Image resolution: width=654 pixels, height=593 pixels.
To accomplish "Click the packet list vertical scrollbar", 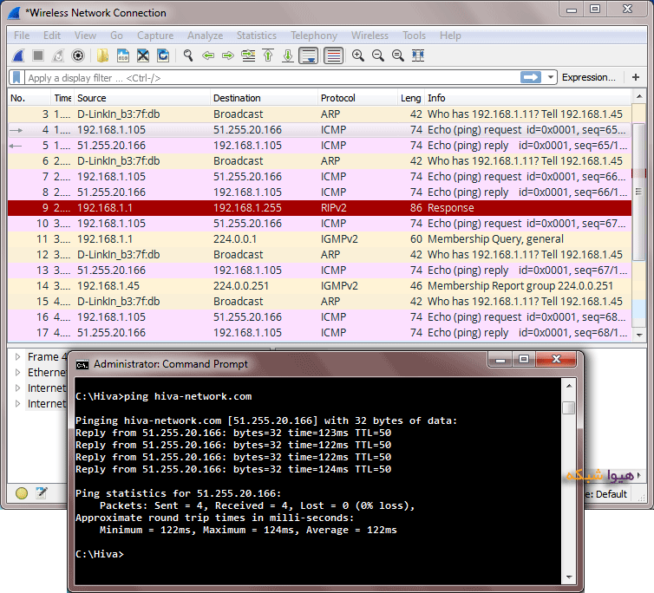I will (639, 225).
